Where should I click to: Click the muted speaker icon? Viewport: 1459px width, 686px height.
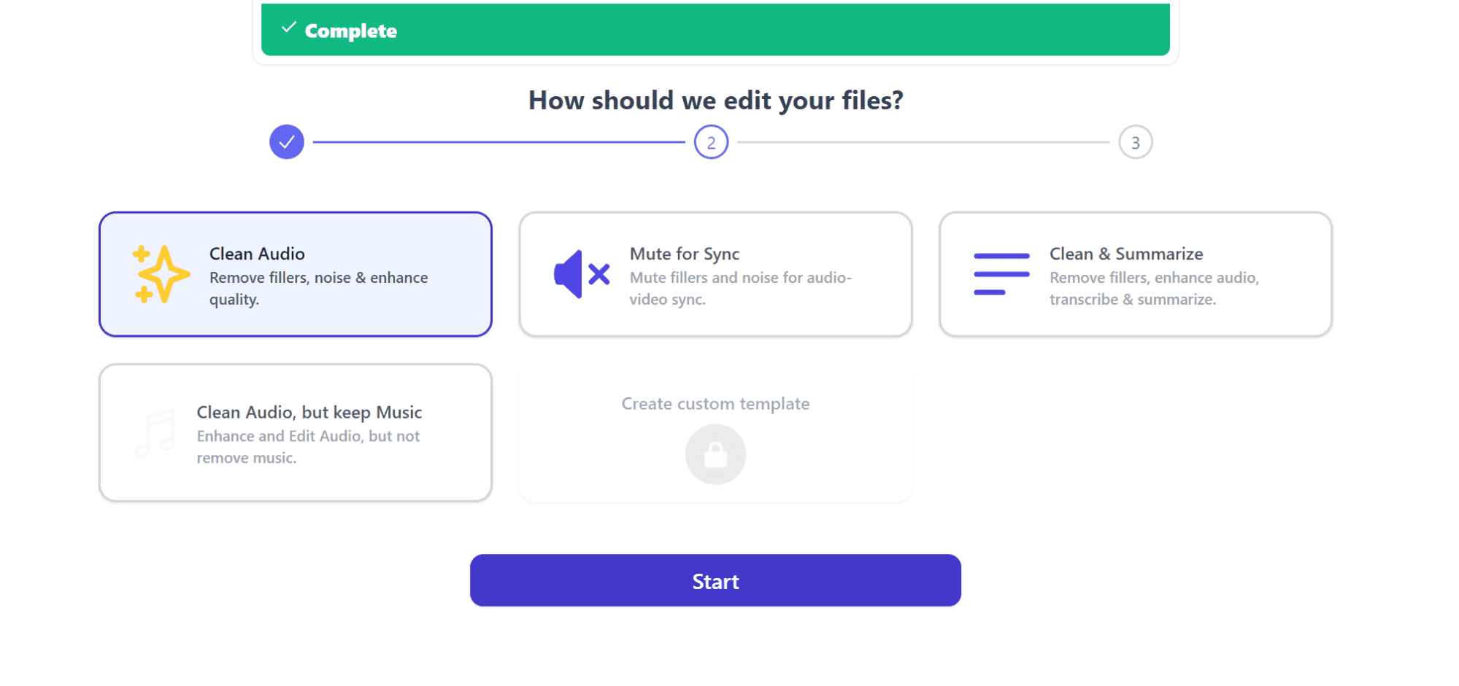point(582,274)
